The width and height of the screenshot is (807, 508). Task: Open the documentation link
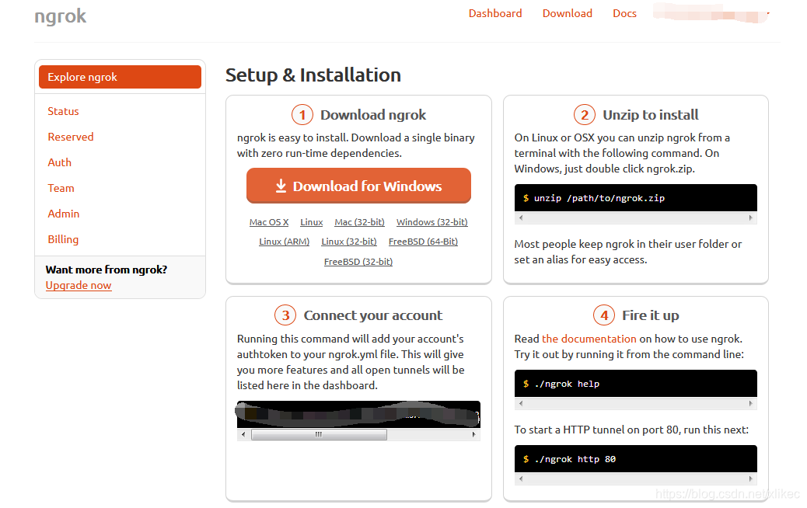(x=589, y=339)
